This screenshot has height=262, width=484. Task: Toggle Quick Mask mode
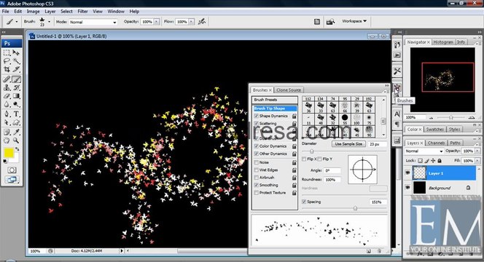pyautogui.click(x=12, y=170)
